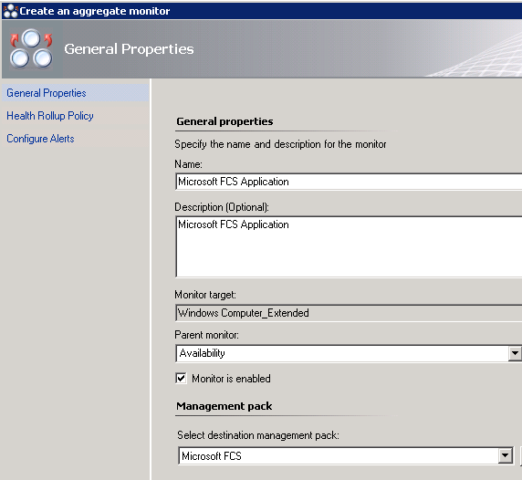Open Parent monitor combo box showing Availability
Viewport: 522px width, 480px height.
[x=342, y=353]
